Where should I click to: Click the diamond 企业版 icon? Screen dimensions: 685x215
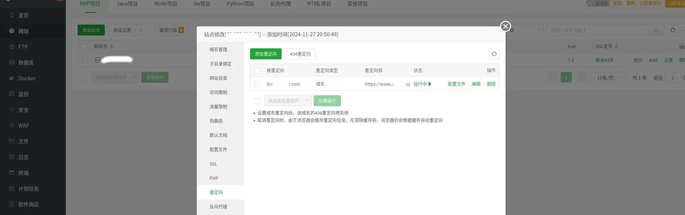590,3
